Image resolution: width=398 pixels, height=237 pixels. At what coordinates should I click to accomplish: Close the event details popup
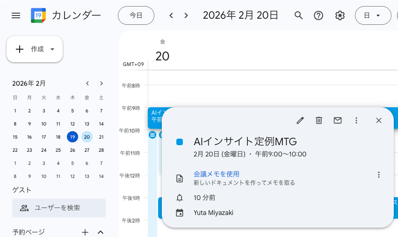[x=379, y=120]
